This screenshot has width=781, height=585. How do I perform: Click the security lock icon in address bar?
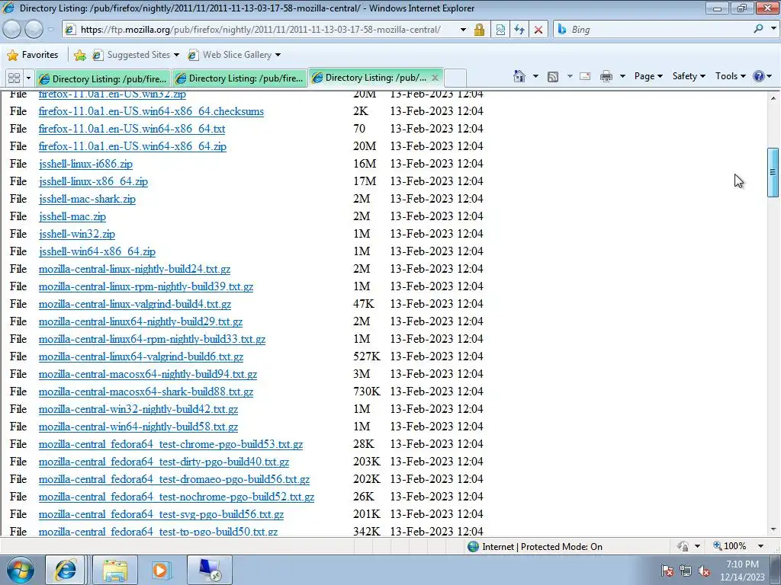pyautogui.click(x=479, y=30)
